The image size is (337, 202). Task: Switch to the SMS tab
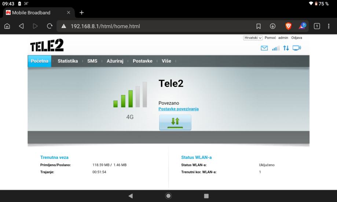[92, 61]
